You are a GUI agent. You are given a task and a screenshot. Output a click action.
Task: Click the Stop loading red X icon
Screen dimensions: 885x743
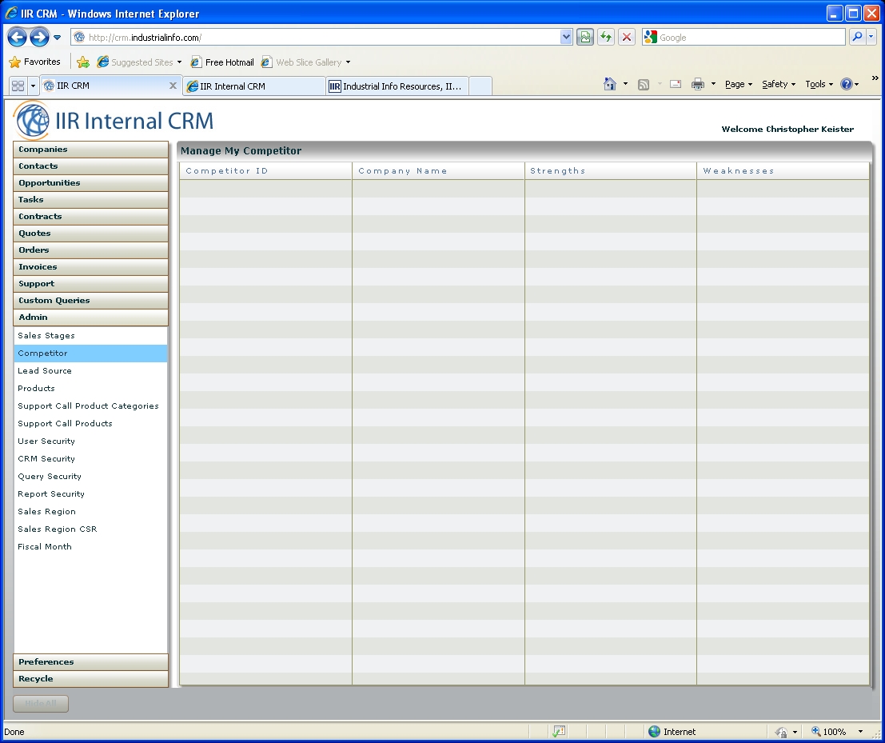click(x=627, y=38)
